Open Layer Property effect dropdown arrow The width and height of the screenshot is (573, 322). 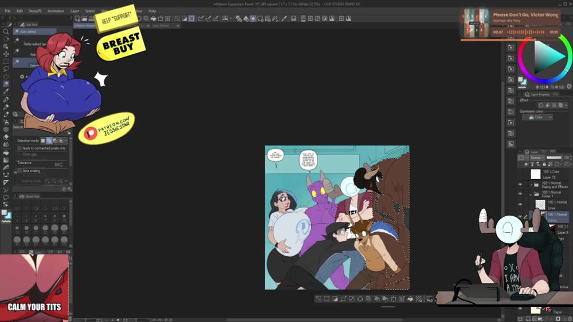click(567, 105)
